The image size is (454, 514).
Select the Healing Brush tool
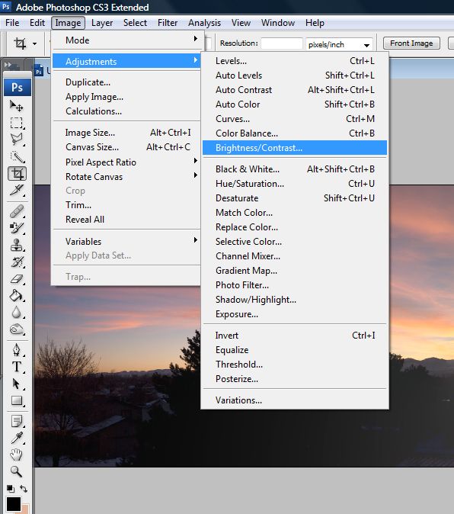point(16,210)
